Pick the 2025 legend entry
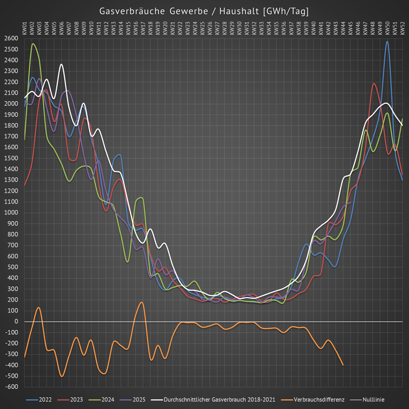 (139, 400)
